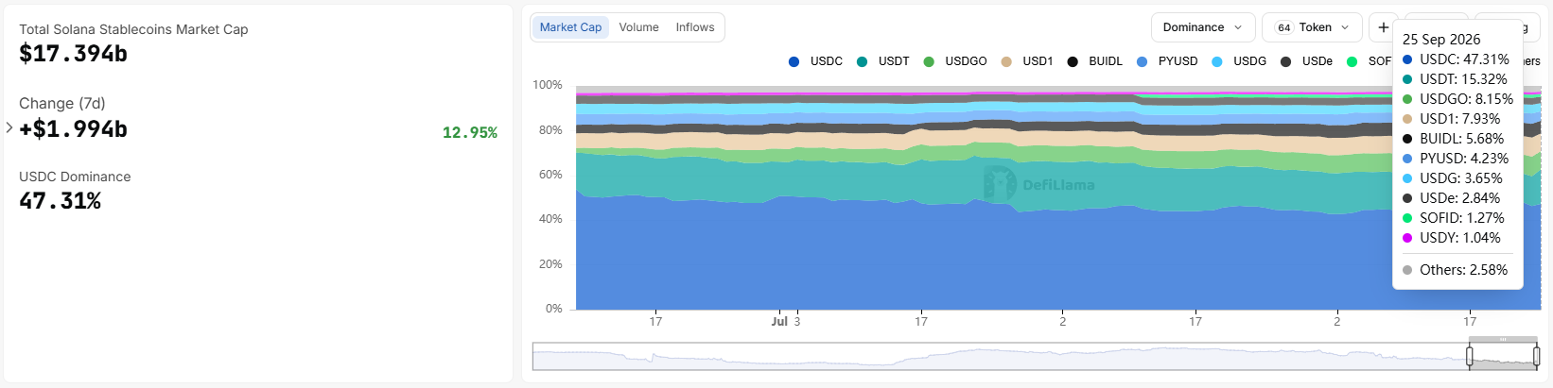Click tooltip row 'USDC: 47.31%'
The width and height of the screenshot is (1553, 388).
pos(1457,59)
